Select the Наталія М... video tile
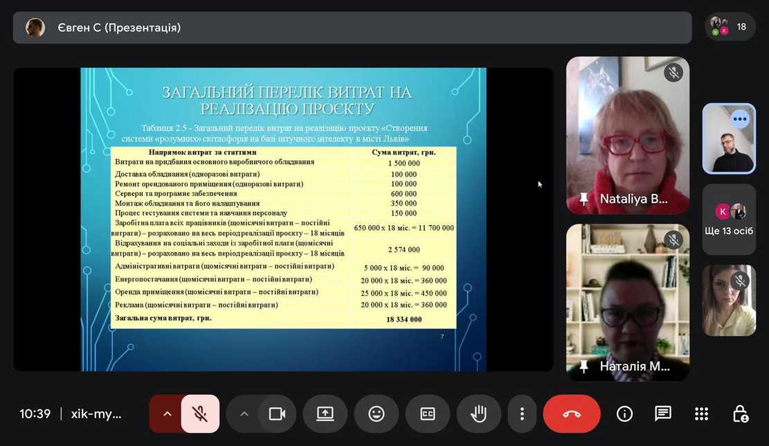Image resolution: width=769 pixels, height=446 pixels. click(x=628, y=302)
